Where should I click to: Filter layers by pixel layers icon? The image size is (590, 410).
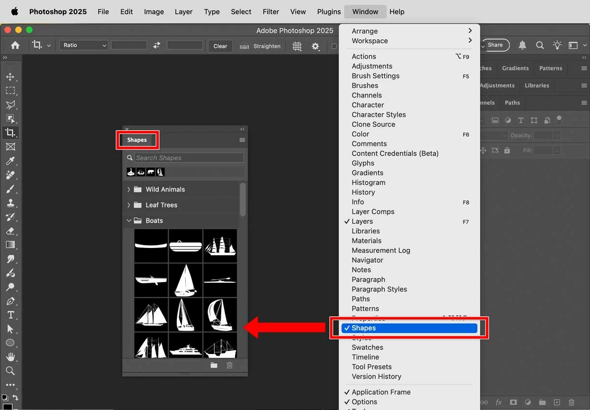[495, 120]
